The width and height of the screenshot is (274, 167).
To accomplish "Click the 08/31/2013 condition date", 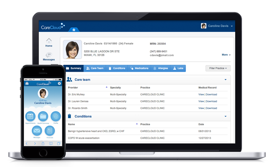I will [205, 131].
